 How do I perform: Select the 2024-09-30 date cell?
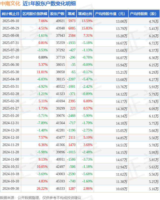(x=11, y=189)
